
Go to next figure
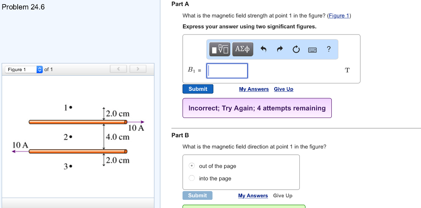pyautogui.click(x=138, y=69)
